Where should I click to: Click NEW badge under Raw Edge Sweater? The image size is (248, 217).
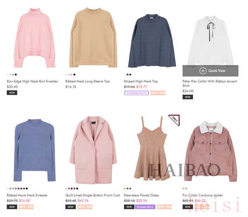pos(12,93)
